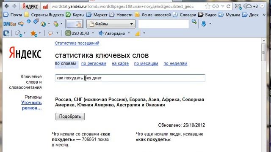Open the weather +3 widget
Image resolution: width=271 pixels, height=152 pixels.
pyautogui.click(x=250, y=6)
